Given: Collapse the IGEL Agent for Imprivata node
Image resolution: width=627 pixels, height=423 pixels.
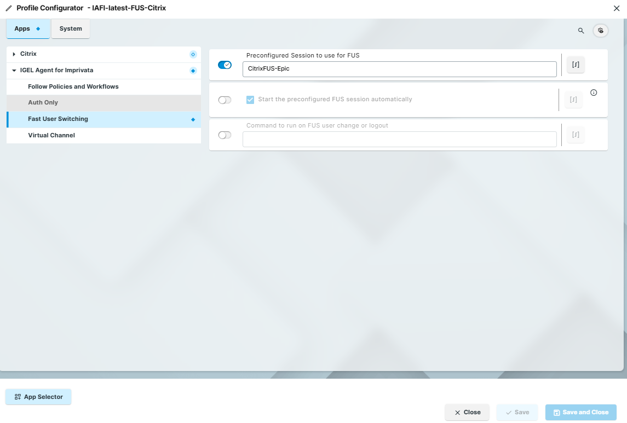Looking at the screenshot, I should (x=14, y=71).
